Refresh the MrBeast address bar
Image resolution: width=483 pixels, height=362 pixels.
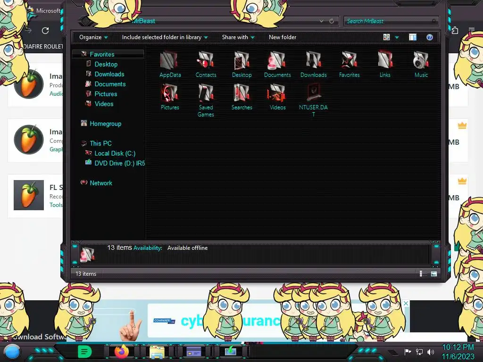(x=332, y=21)
